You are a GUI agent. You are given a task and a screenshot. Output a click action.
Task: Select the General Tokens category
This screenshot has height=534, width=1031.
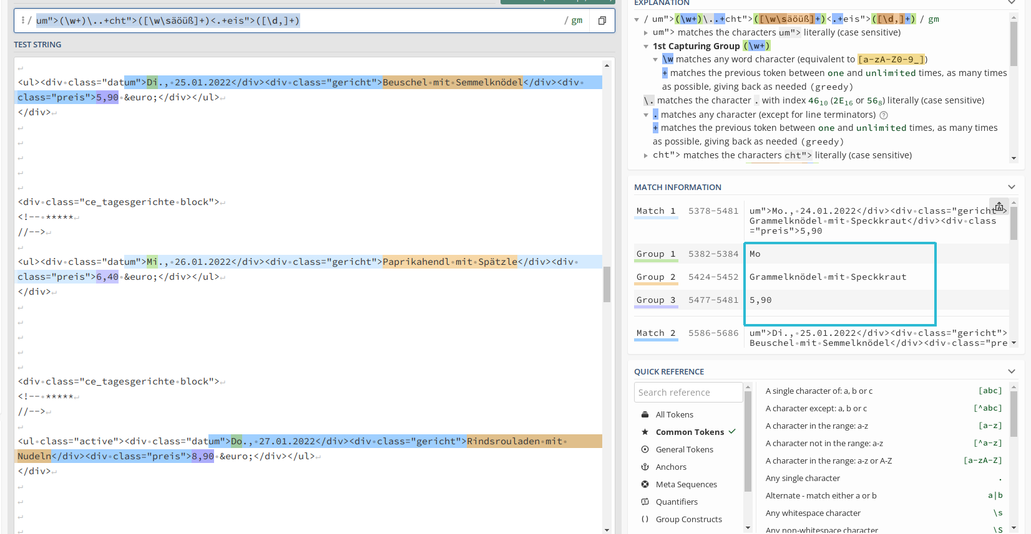tap(684, 449)
